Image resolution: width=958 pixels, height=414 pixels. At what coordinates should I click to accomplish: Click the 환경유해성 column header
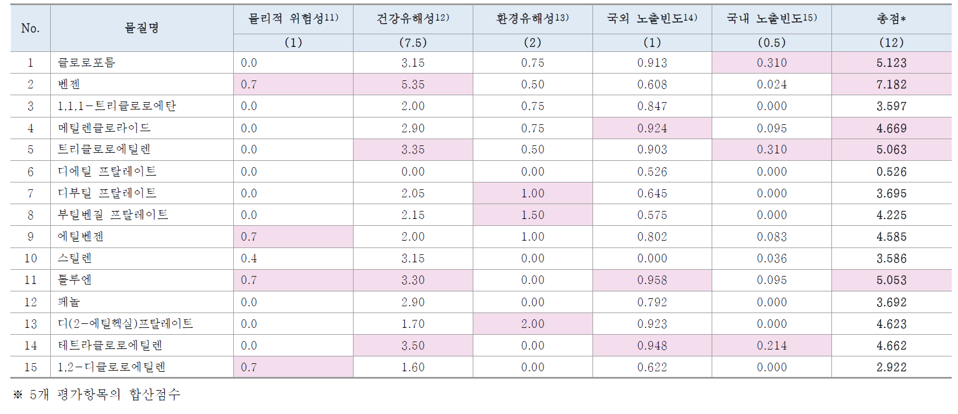[x=533, y=19]
